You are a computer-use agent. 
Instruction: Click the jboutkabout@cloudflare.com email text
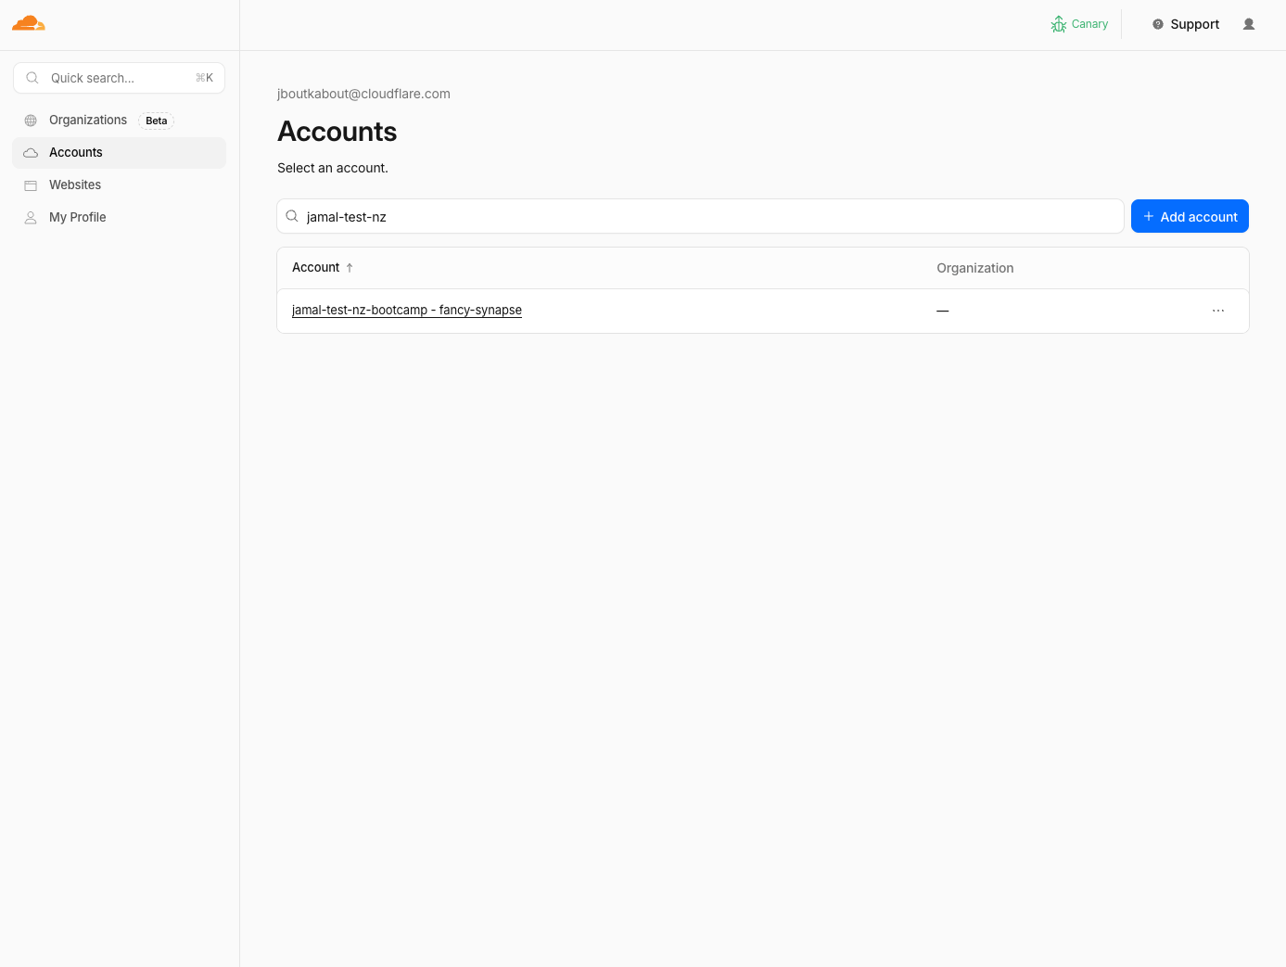click(x=363, y=94)
